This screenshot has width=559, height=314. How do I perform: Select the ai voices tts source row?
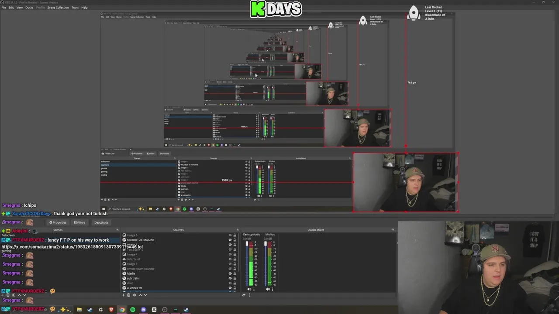point(180,288)
